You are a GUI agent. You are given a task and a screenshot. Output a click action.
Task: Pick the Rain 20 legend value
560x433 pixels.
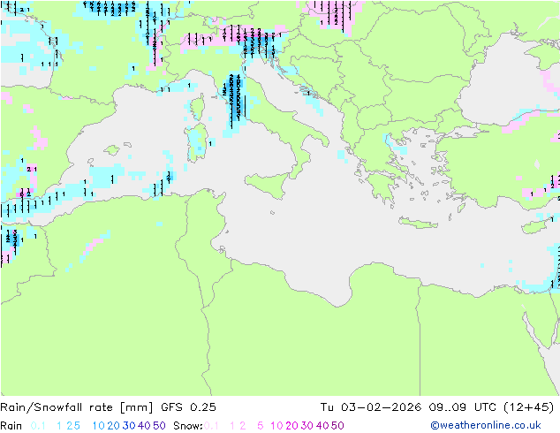(114, 426)
